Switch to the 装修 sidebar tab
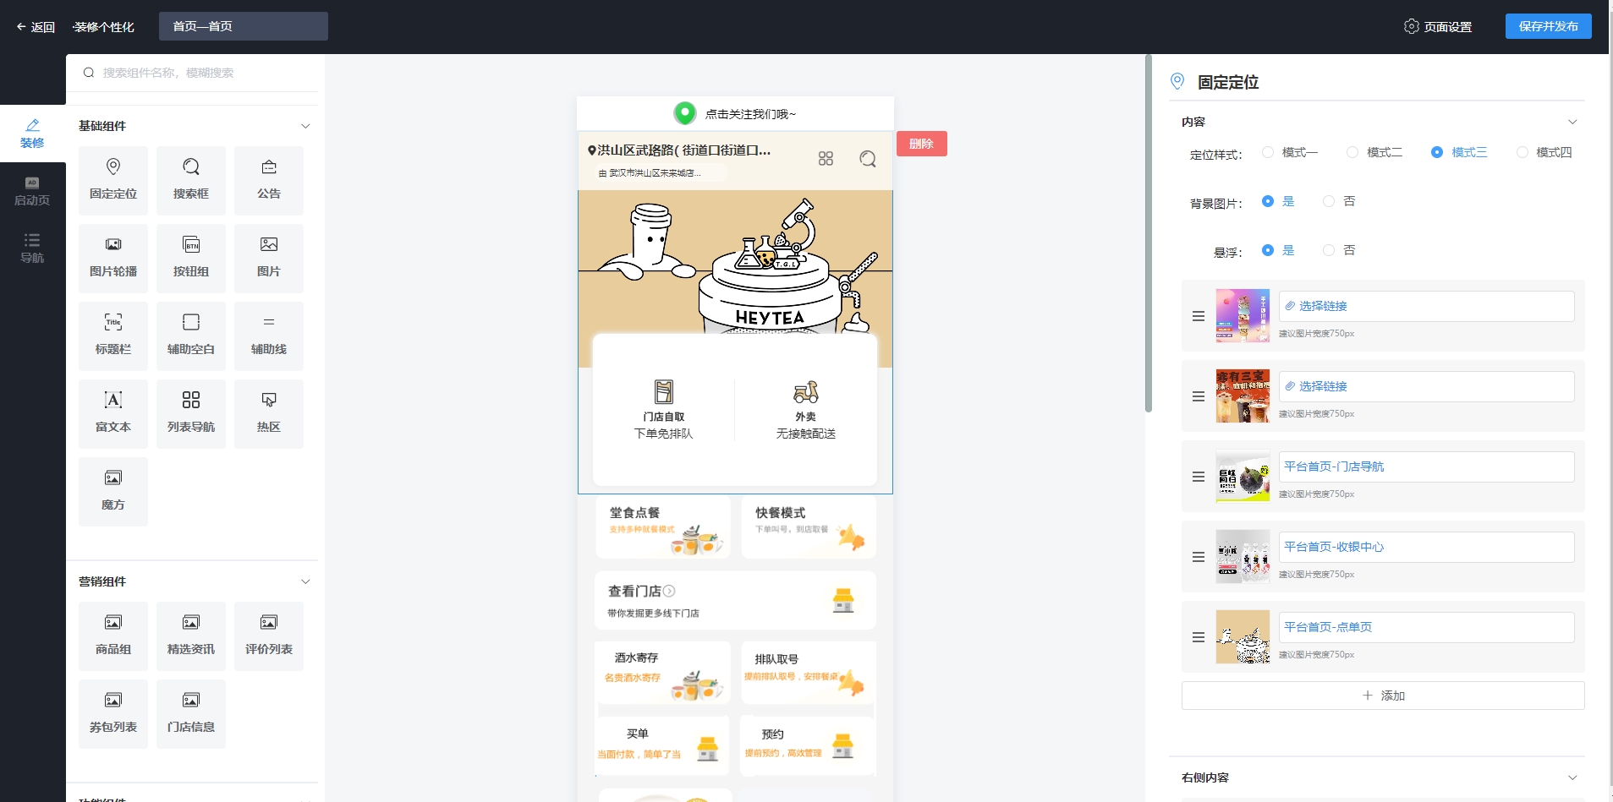Screen dimensions: 1613x802 coord(32,134)
